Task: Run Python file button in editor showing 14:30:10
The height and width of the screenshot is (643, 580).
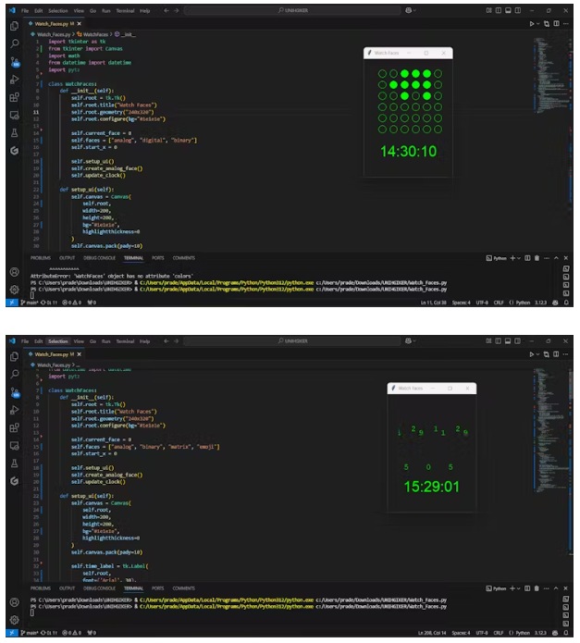Action: (533, 23)
